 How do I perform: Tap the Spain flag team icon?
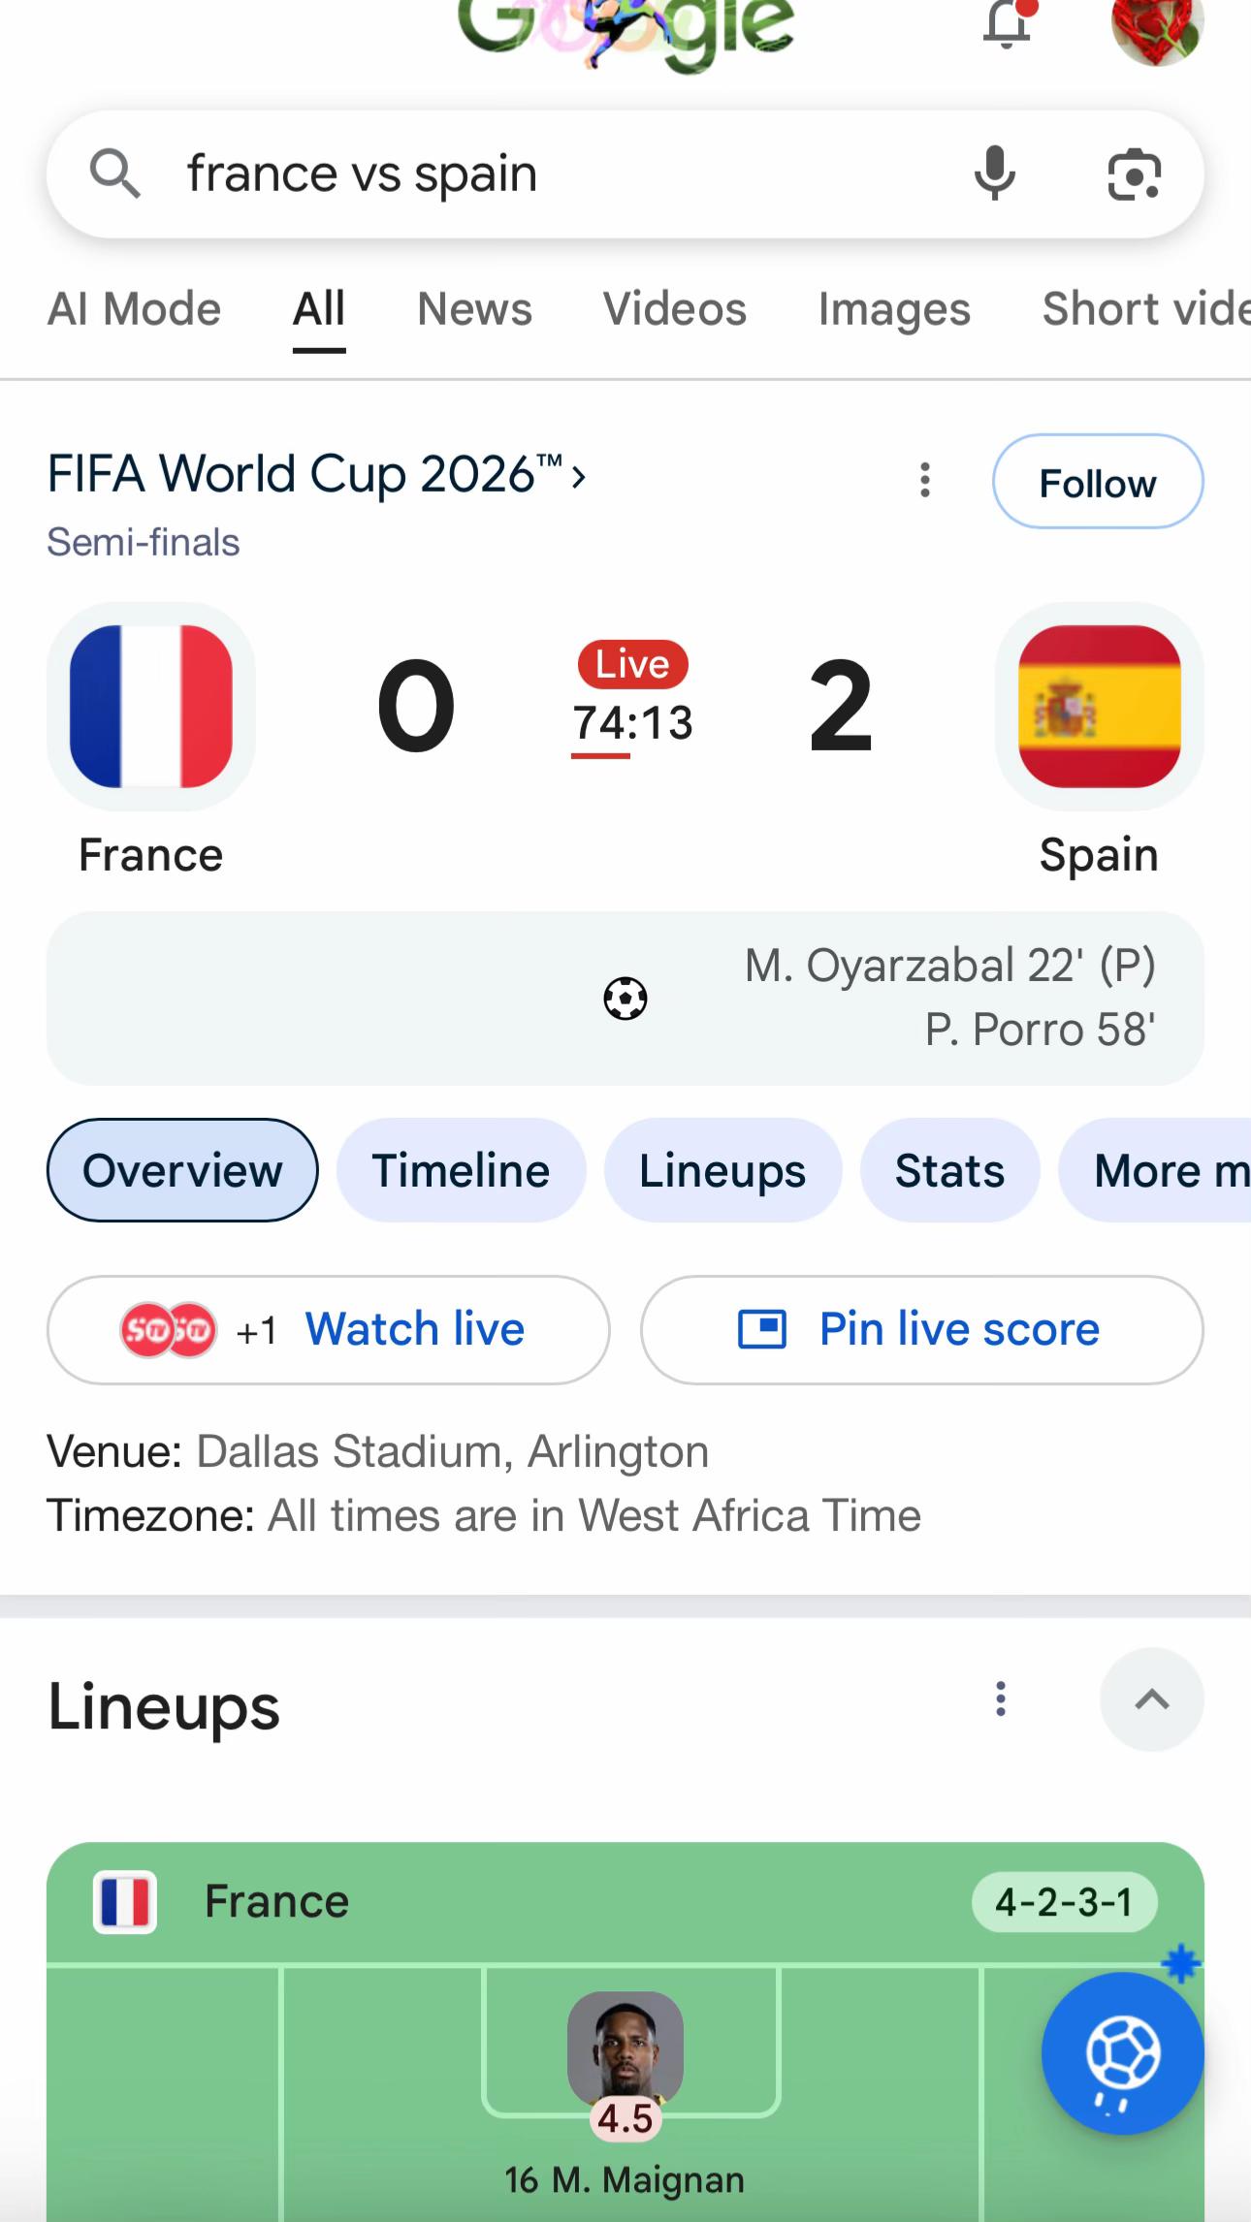(1099, 706)
